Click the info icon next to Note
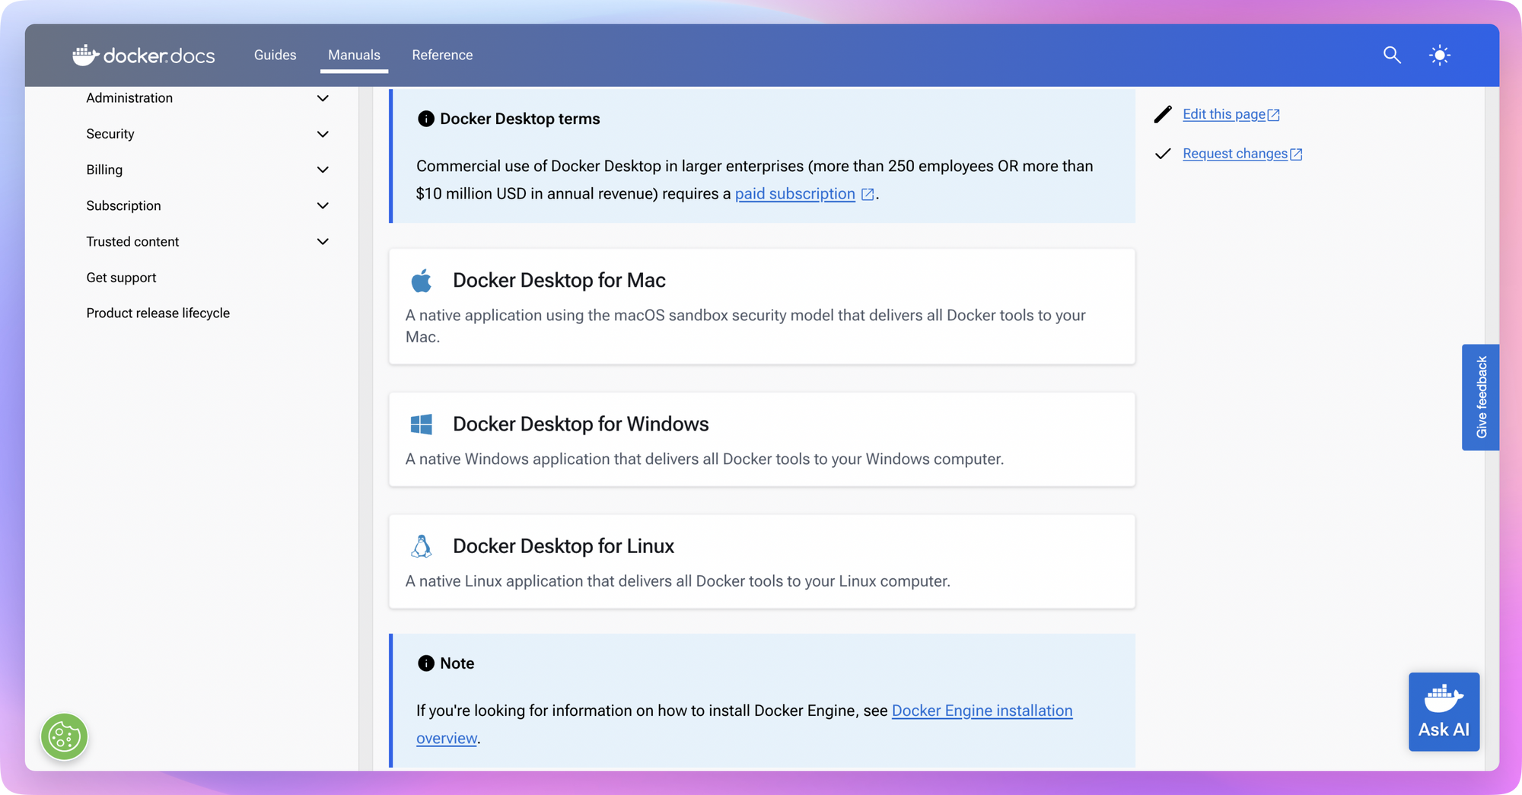 point(426,663)
